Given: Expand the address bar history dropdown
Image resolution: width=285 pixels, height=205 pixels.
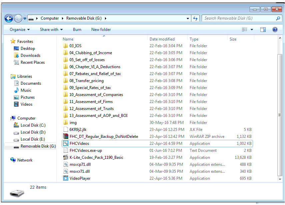Looking at the screenshot, I should (188, 19).
